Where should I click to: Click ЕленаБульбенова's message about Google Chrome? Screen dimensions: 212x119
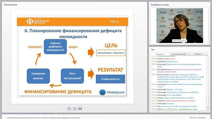177,70
